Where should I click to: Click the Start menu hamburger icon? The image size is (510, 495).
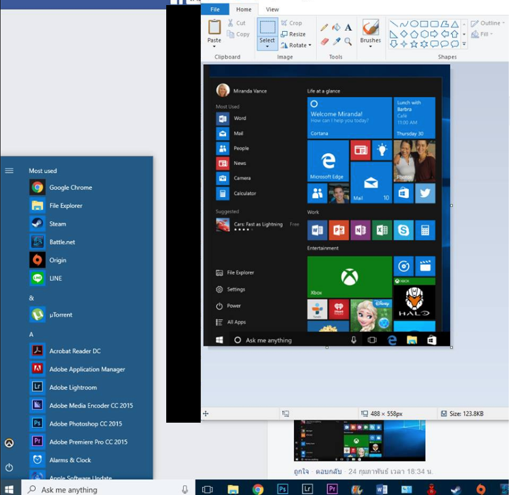tap(9, 171)
